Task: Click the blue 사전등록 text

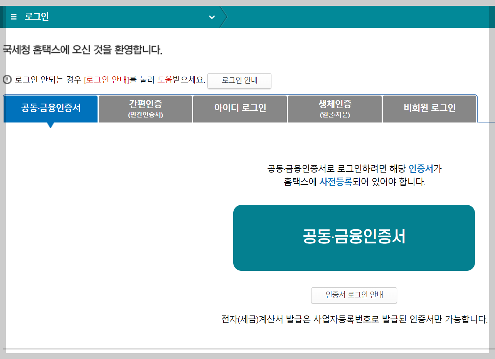Action: 336,182
